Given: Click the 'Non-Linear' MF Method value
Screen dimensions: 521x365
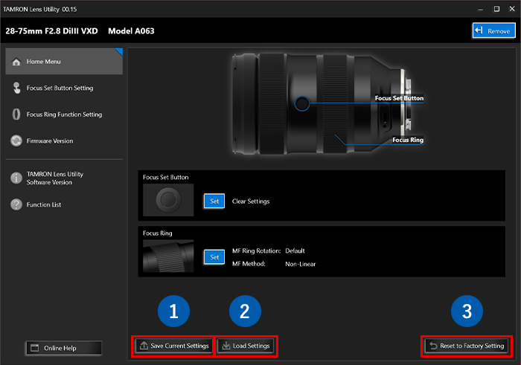Looking at the screenshot, I should 301,264.
